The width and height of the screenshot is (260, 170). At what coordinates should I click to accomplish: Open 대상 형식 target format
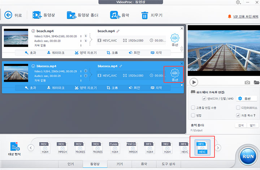pyautogui.click(x=14, y=149)
